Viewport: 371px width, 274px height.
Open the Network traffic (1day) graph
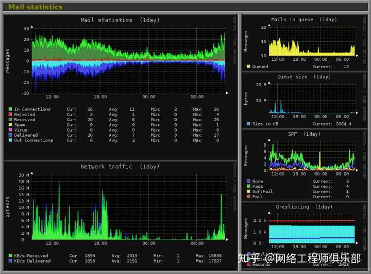[x=120, y=216]
